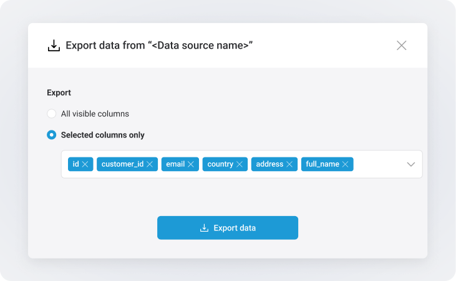
Task: Delete the email tag via its X
Action: 191,164
